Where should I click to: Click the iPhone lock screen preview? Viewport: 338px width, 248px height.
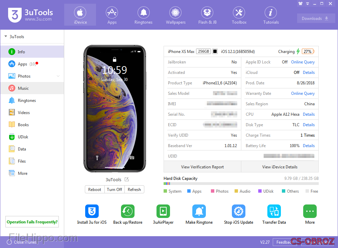[x=115, y=109]
